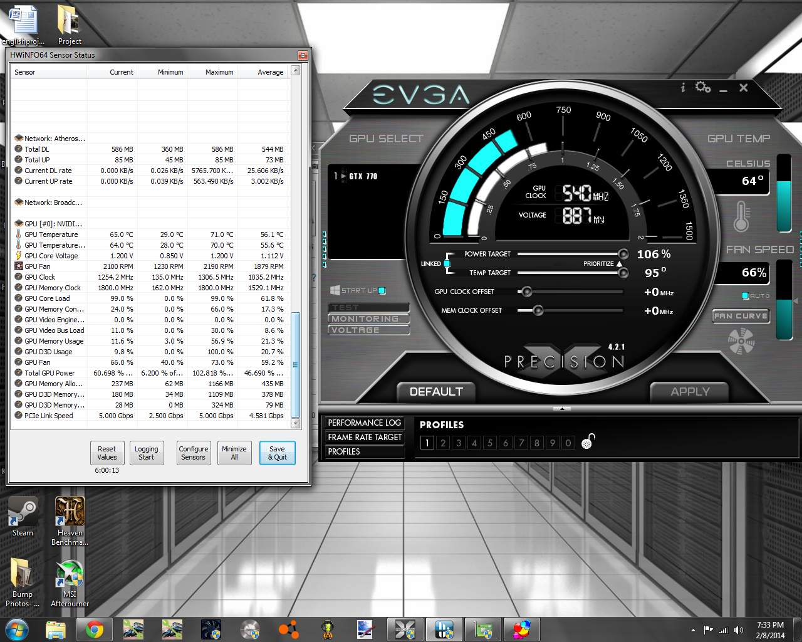Click HWiNFO scrollbar down arrow

[x=296, y=424]
